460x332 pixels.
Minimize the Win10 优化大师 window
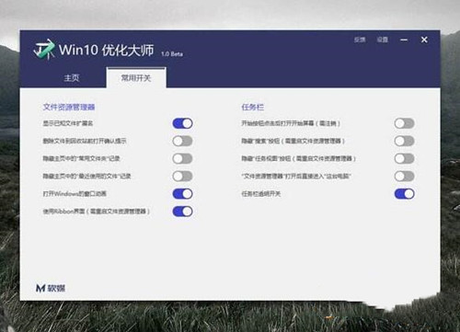tap(404, 40)
